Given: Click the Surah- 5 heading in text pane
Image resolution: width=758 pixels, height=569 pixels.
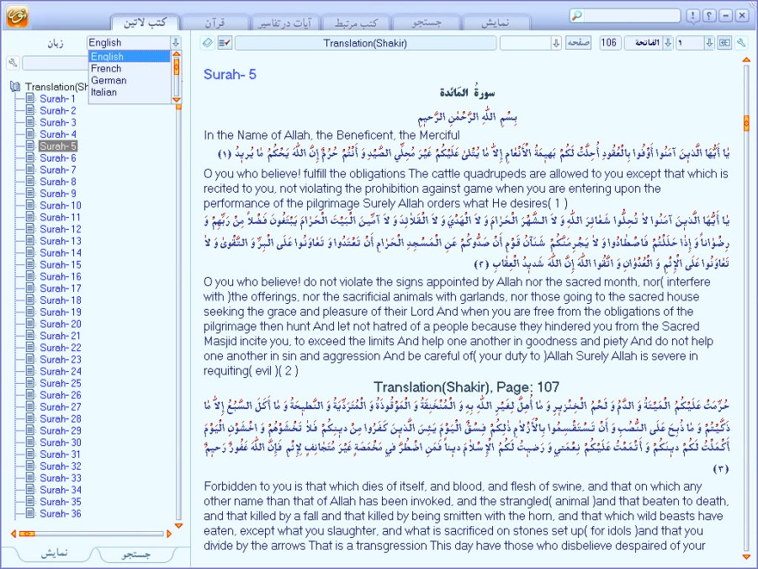Looking at the screenshot, I should click(230, 75).
